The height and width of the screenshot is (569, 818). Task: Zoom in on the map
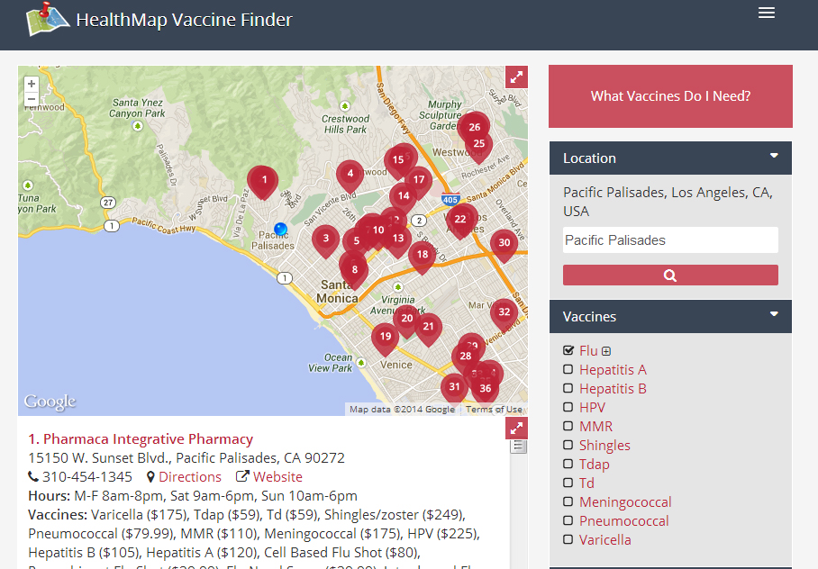32,84
